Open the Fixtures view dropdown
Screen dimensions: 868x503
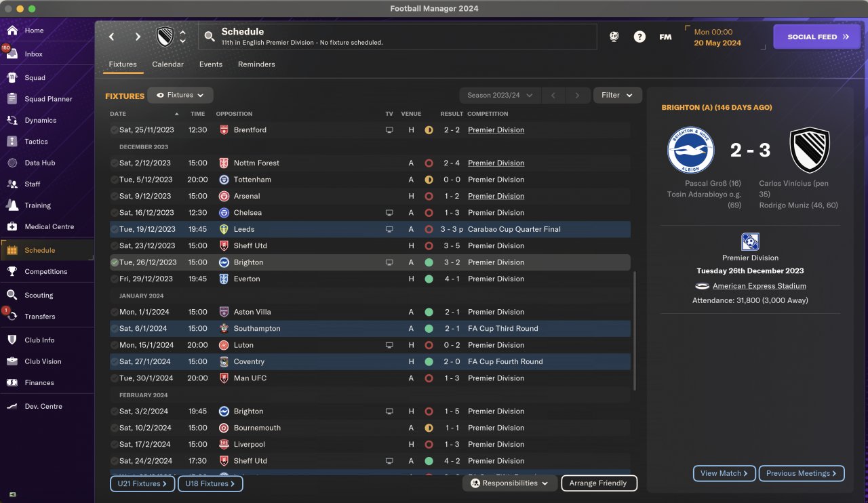(180, 96)
